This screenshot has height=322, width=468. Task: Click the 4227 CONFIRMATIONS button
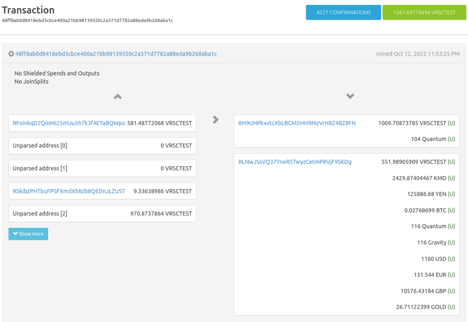pos(343,12)
